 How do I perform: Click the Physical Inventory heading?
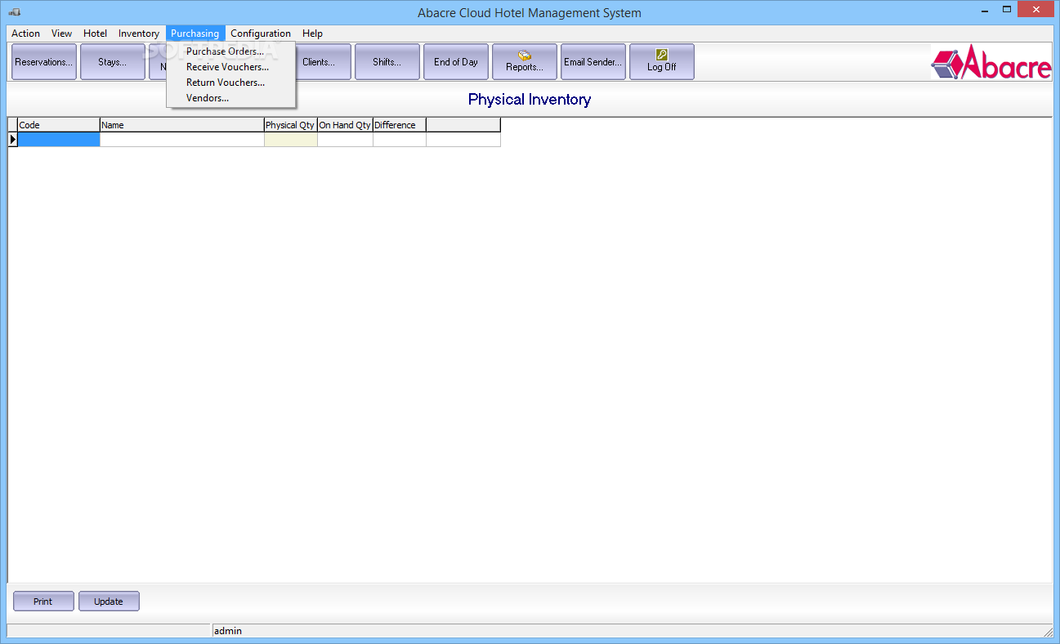tap(530, 100)
